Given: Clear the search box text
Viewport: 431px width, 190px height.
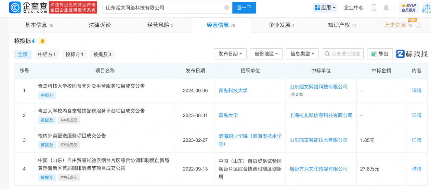Looking at the screenshot, I should (x=227, y=8).
